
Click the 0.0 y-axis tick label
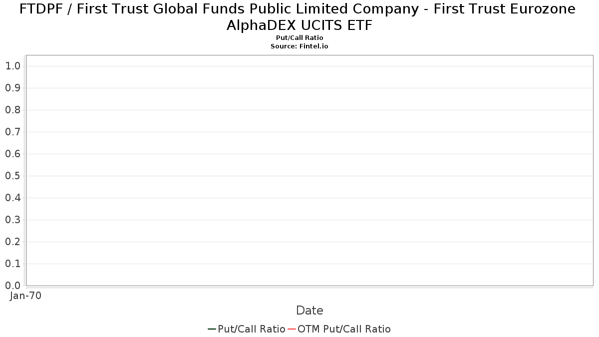pyautogui.click(x=13, y=286)
